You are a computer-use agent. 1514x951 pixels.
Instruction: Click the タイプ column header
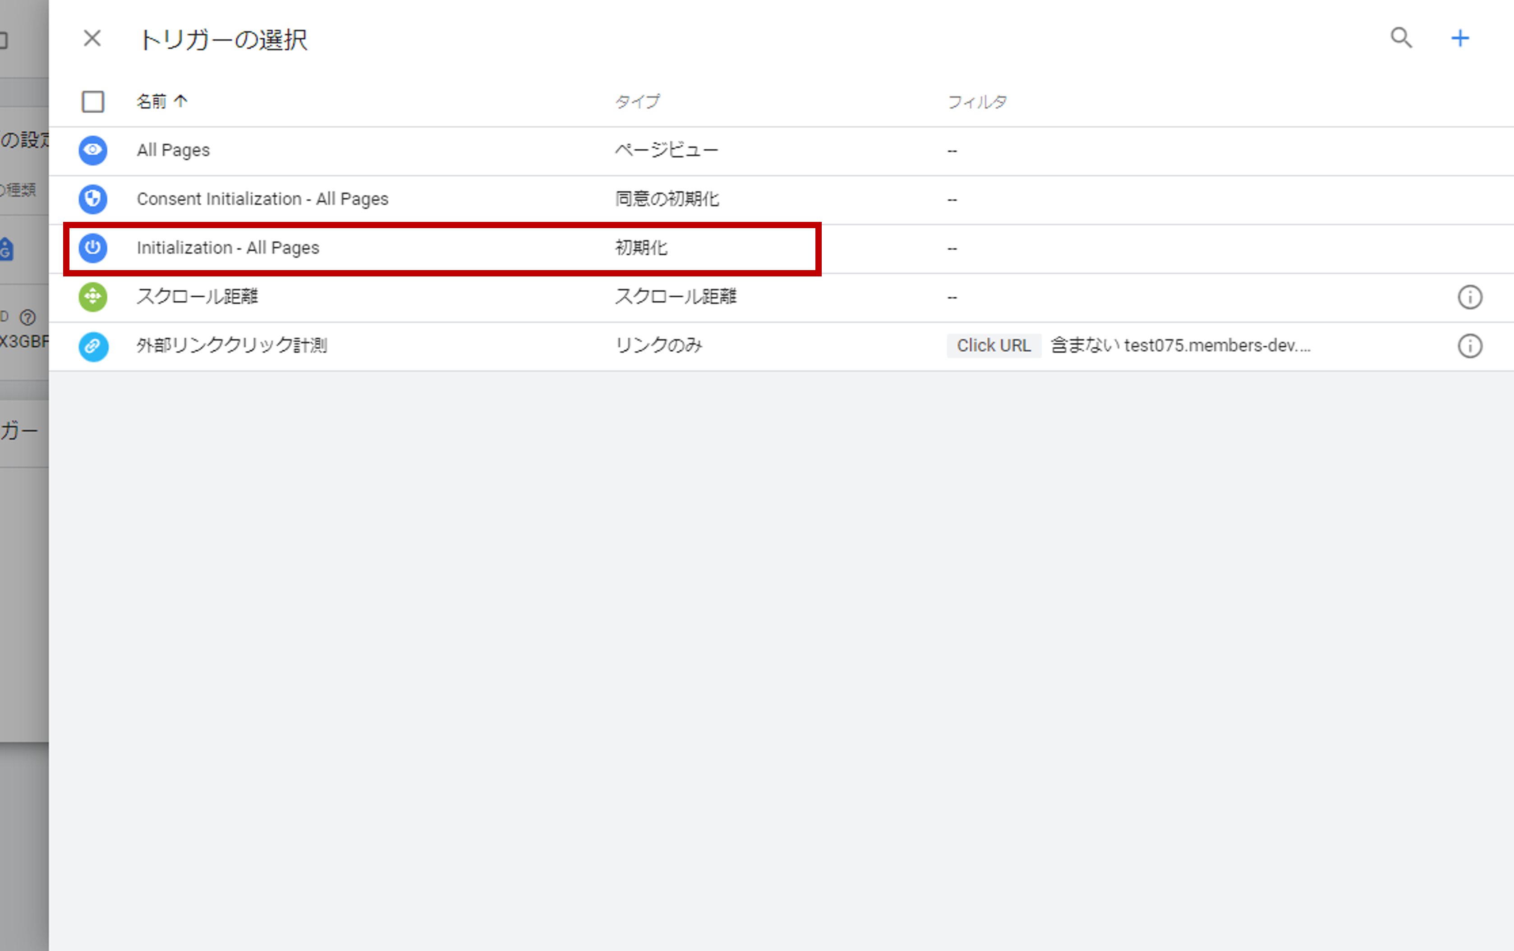click(x=637, y=101)
